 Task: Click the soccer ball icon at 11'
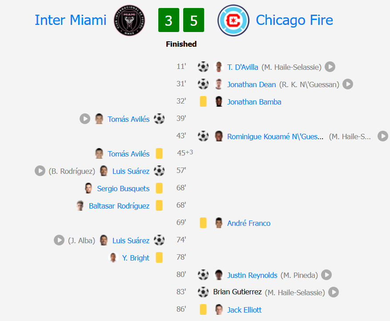click(x=203, y=67)
